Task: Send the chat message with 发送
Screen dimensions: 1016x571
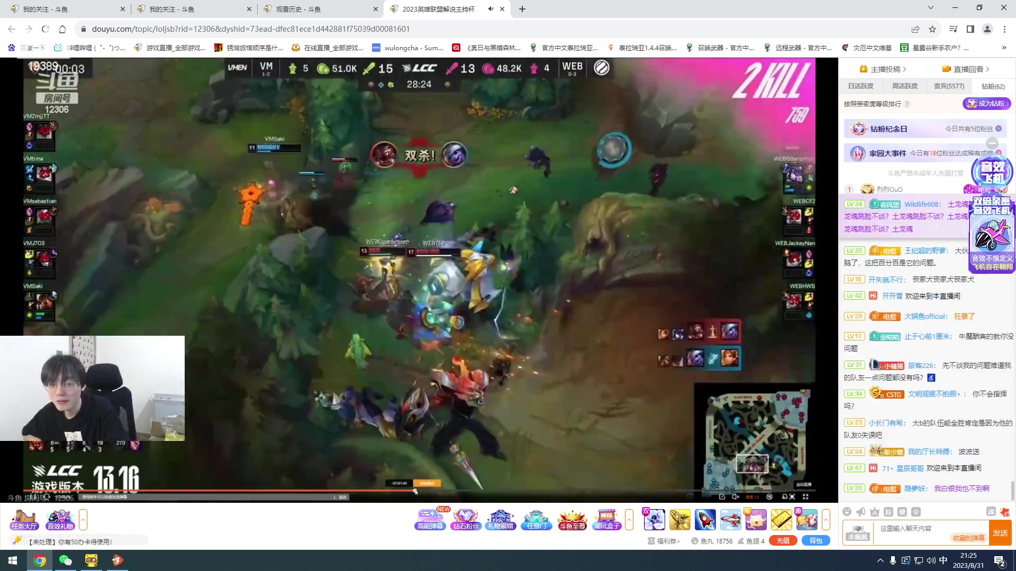Action: click(1000, 533)
